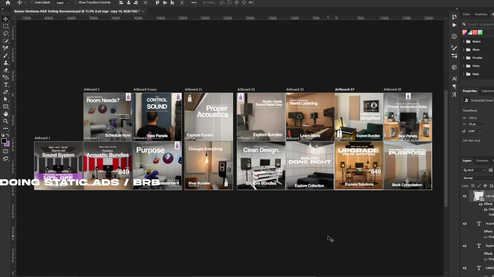Open the Normal blend mode dropdown

click(478, 178)
